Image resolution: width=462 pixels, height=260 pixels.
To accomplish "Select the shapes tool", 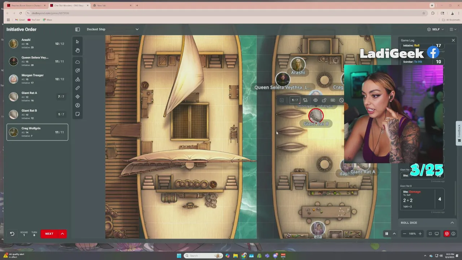I will pyautogui.click(x=78, y=79).
